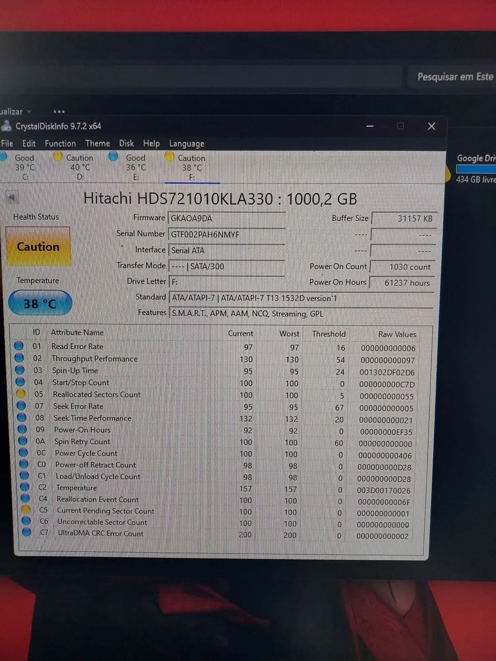
Task: Click blue status icon for Load/Unload Cycle Count
Action: 24,476
